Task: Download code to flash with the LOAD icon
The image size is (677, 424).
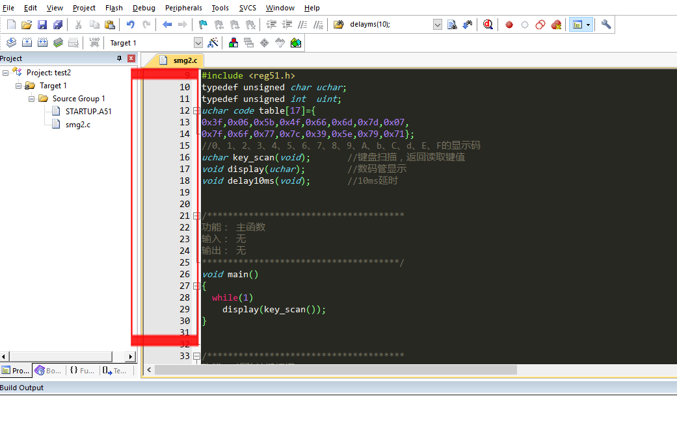Action: 94,43
